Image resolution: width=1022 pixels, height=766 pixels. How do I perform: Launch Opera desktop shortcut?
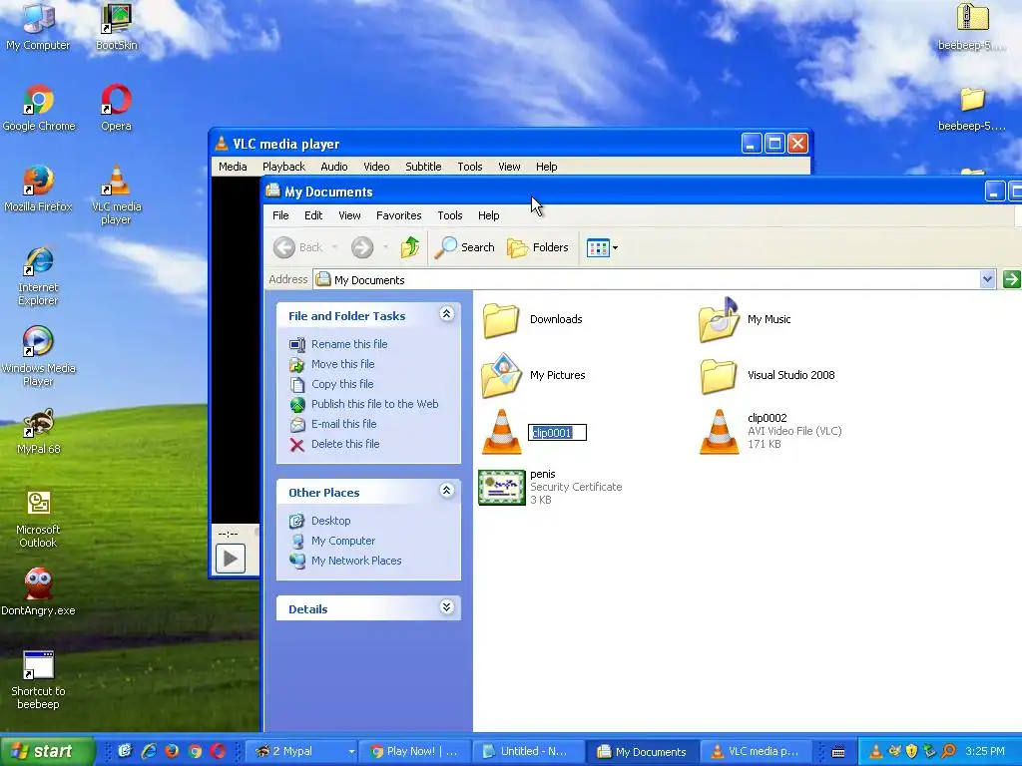116,108
